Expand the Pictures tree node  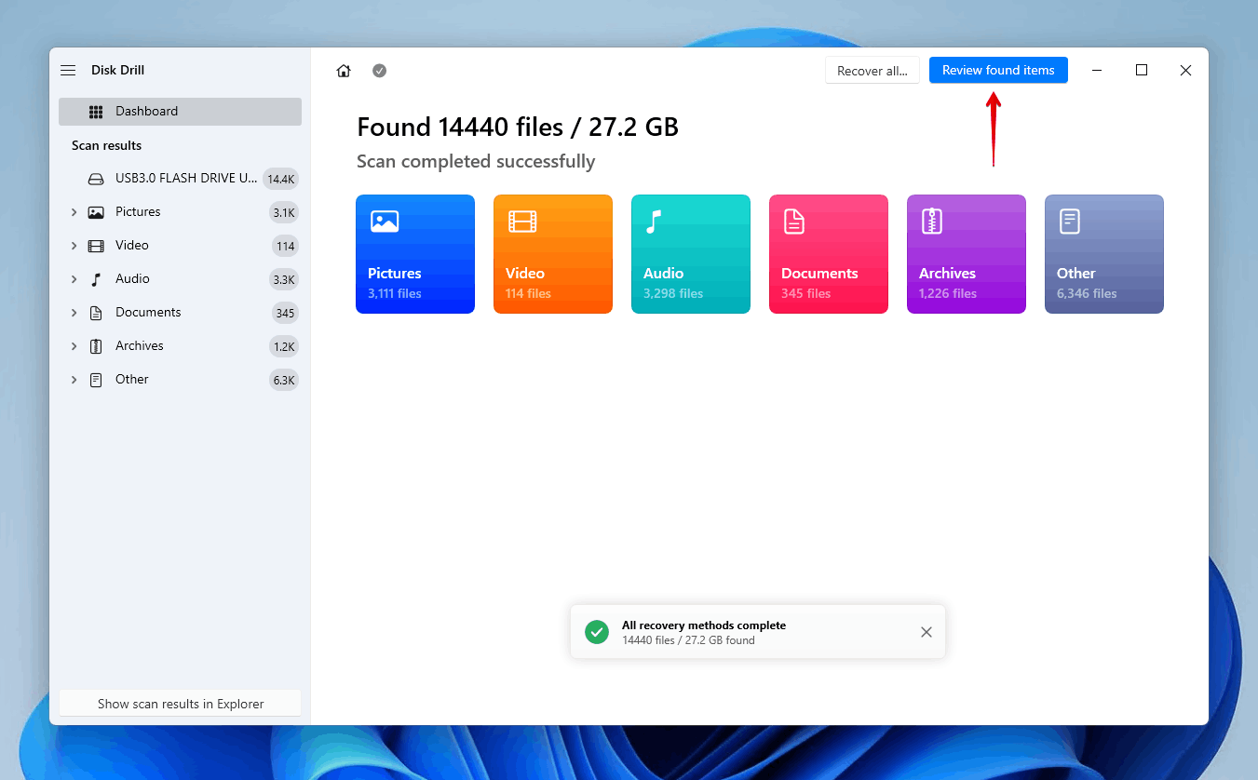[x=74, y=212]
